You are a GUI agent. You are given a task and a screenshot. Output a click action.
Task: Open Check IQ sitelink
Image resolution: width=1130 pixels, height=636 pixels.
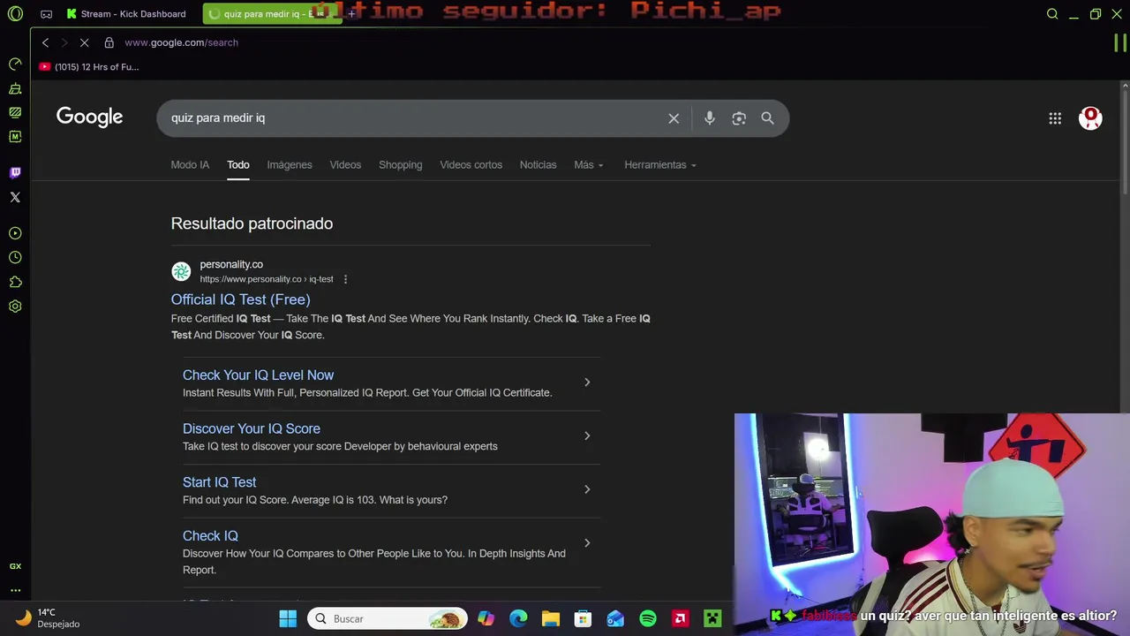210,536
